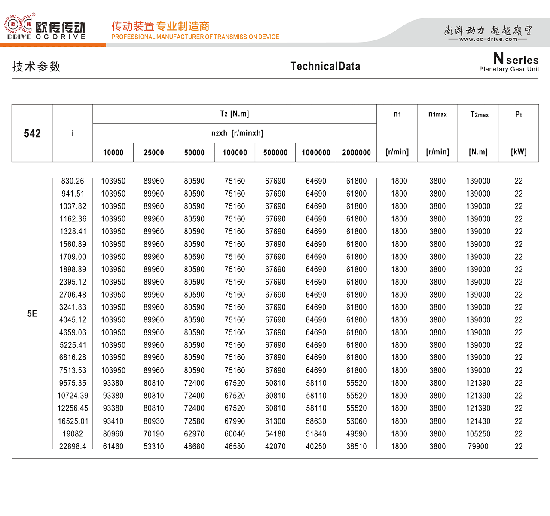Click value 60040 in the 19082 row

coord(235,434)
